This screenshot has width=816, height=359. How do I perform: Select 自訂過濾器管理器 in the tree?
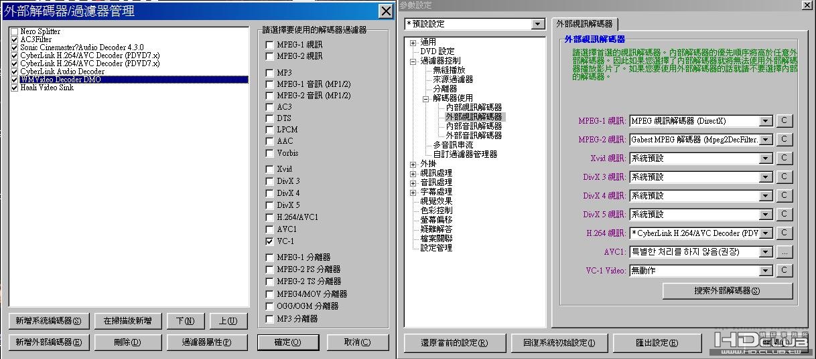(465, 154)
